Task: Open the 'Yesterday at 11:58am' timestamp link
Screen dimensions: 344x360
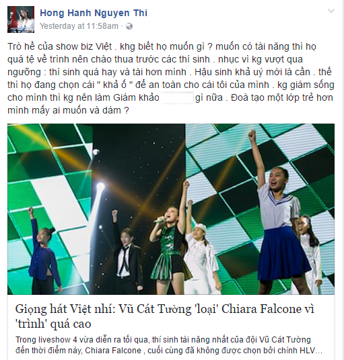Action: click(x=79, y=26)
